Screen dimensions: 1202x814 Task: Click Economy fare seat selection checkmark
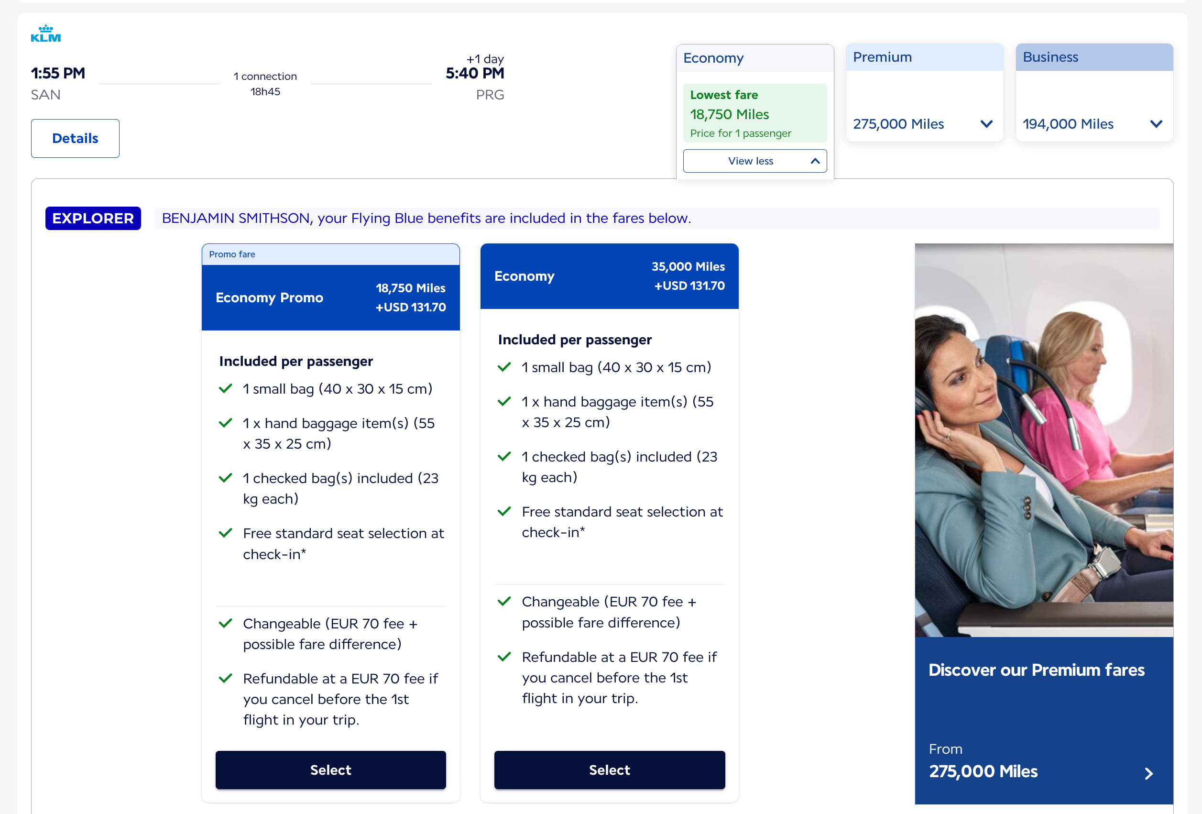click(x=504, y=512)
